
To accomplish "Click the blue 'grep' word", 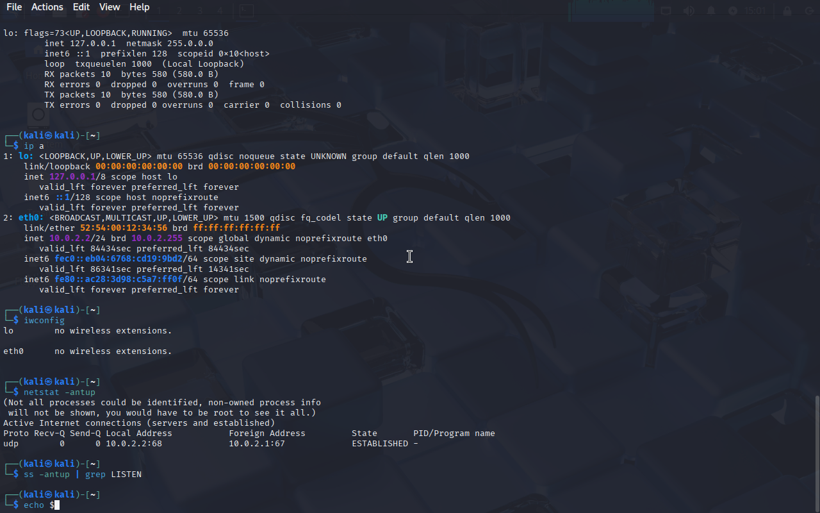I will [95, 475].
